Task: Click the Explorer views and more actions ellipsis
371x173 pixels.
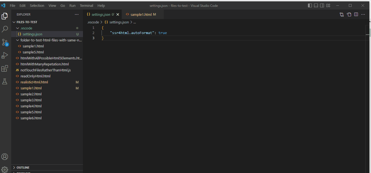Action: pyautogui.click(x=77, y=14)
